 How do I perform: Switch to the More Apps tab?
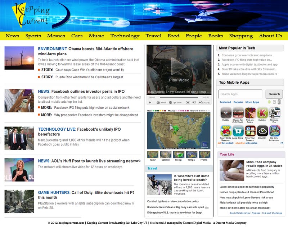click(x=252, y=102)
